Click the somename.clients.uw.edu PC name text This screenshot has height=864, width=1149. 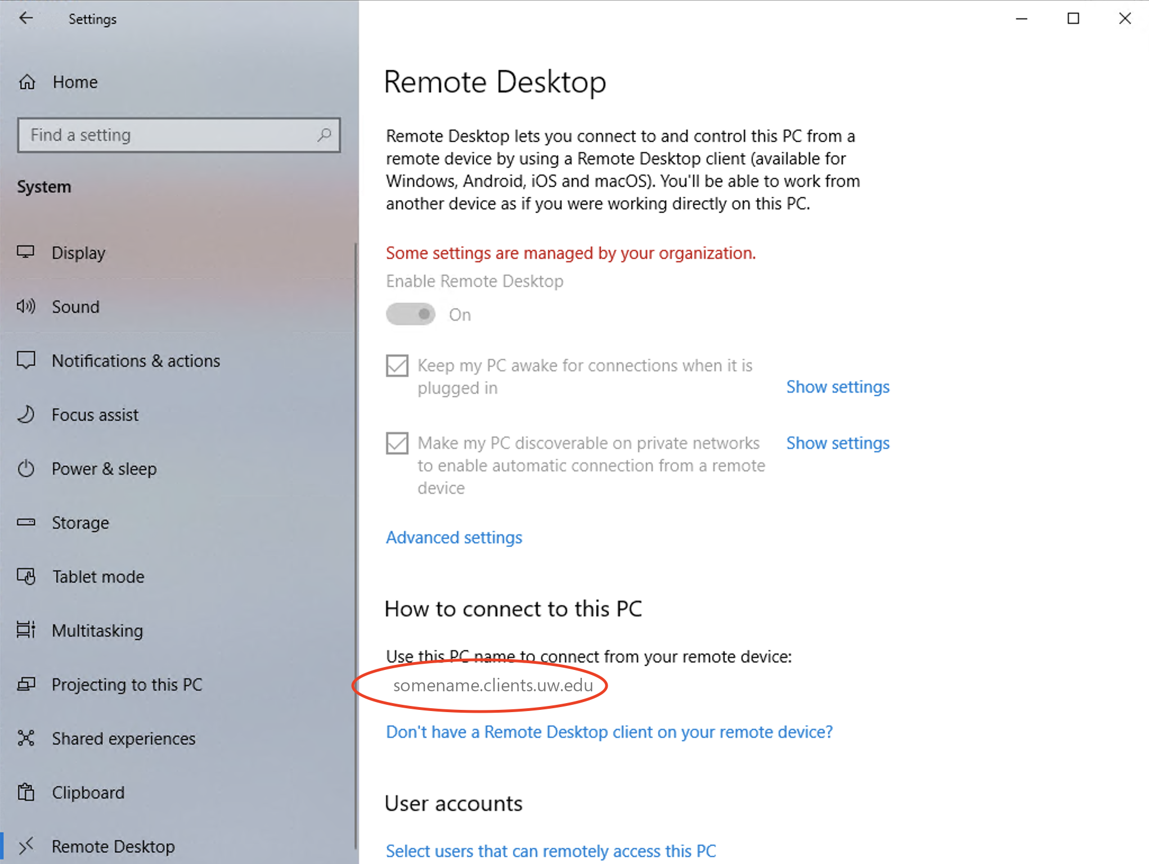pyautogui.click(x=493, y=685)
